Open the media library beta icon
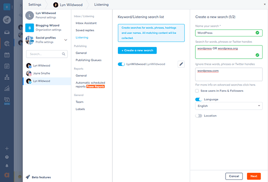Viewport: 268px width, 182px height. coord(7,101)
